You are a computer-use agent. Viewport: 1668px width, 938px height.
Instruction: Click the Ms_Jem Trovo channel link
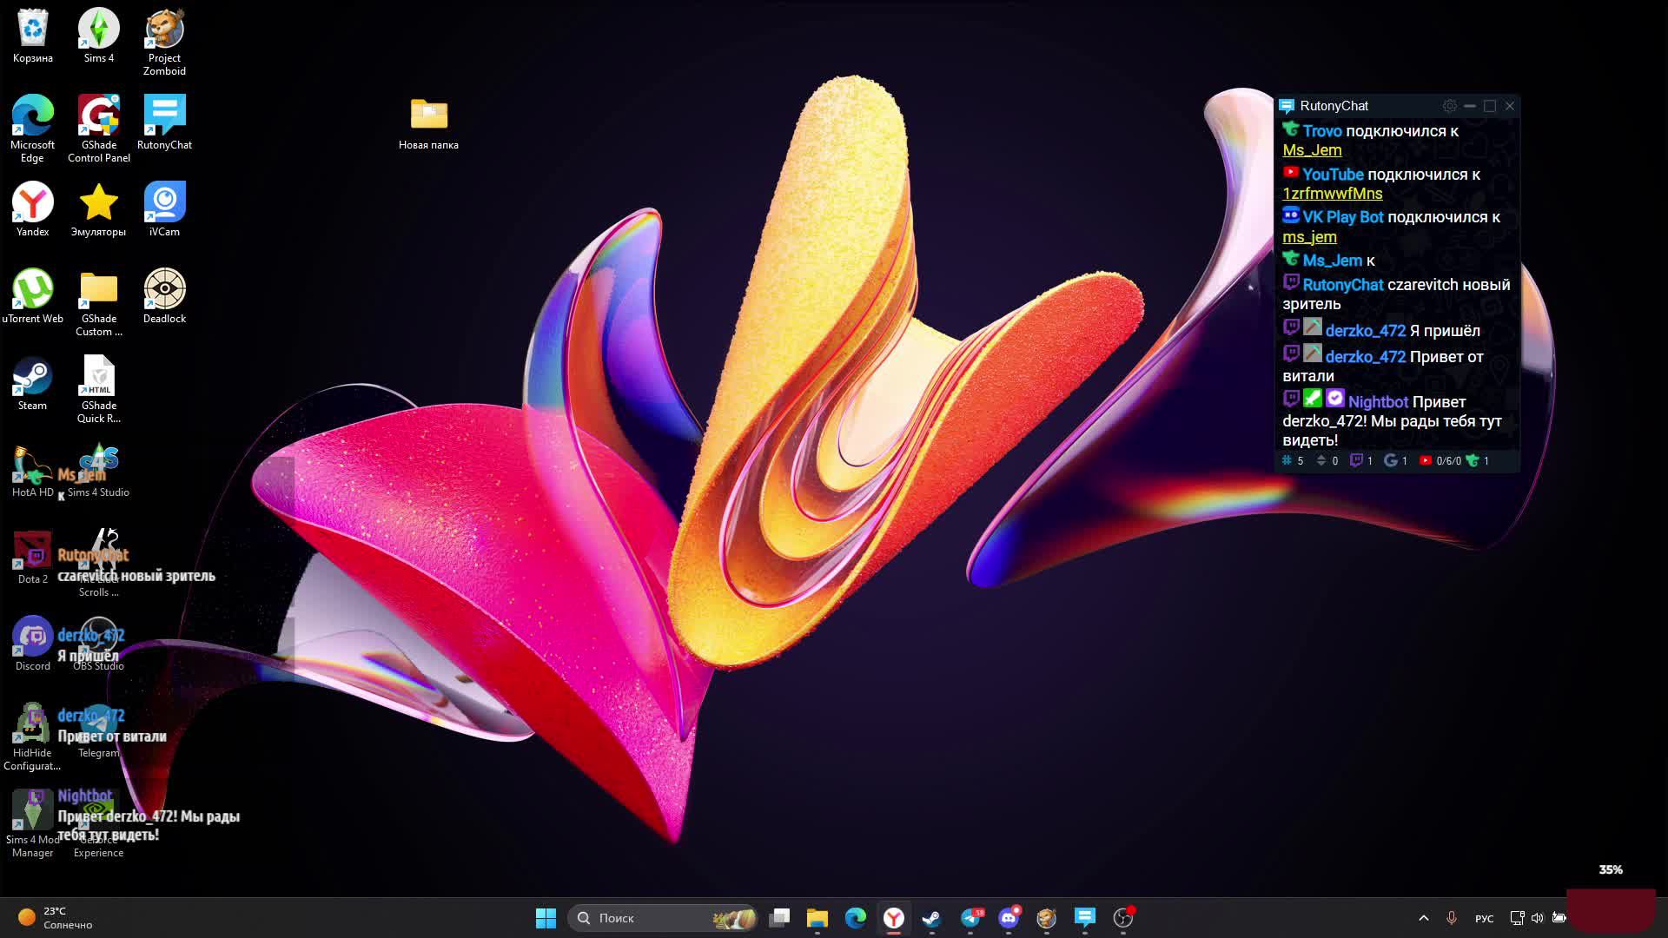[x=1312, y=150]
